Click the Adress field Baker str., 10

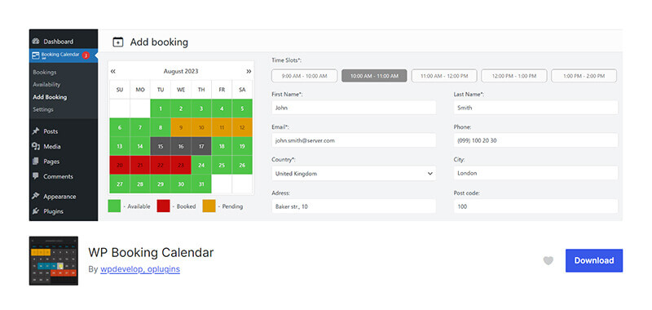354,206
